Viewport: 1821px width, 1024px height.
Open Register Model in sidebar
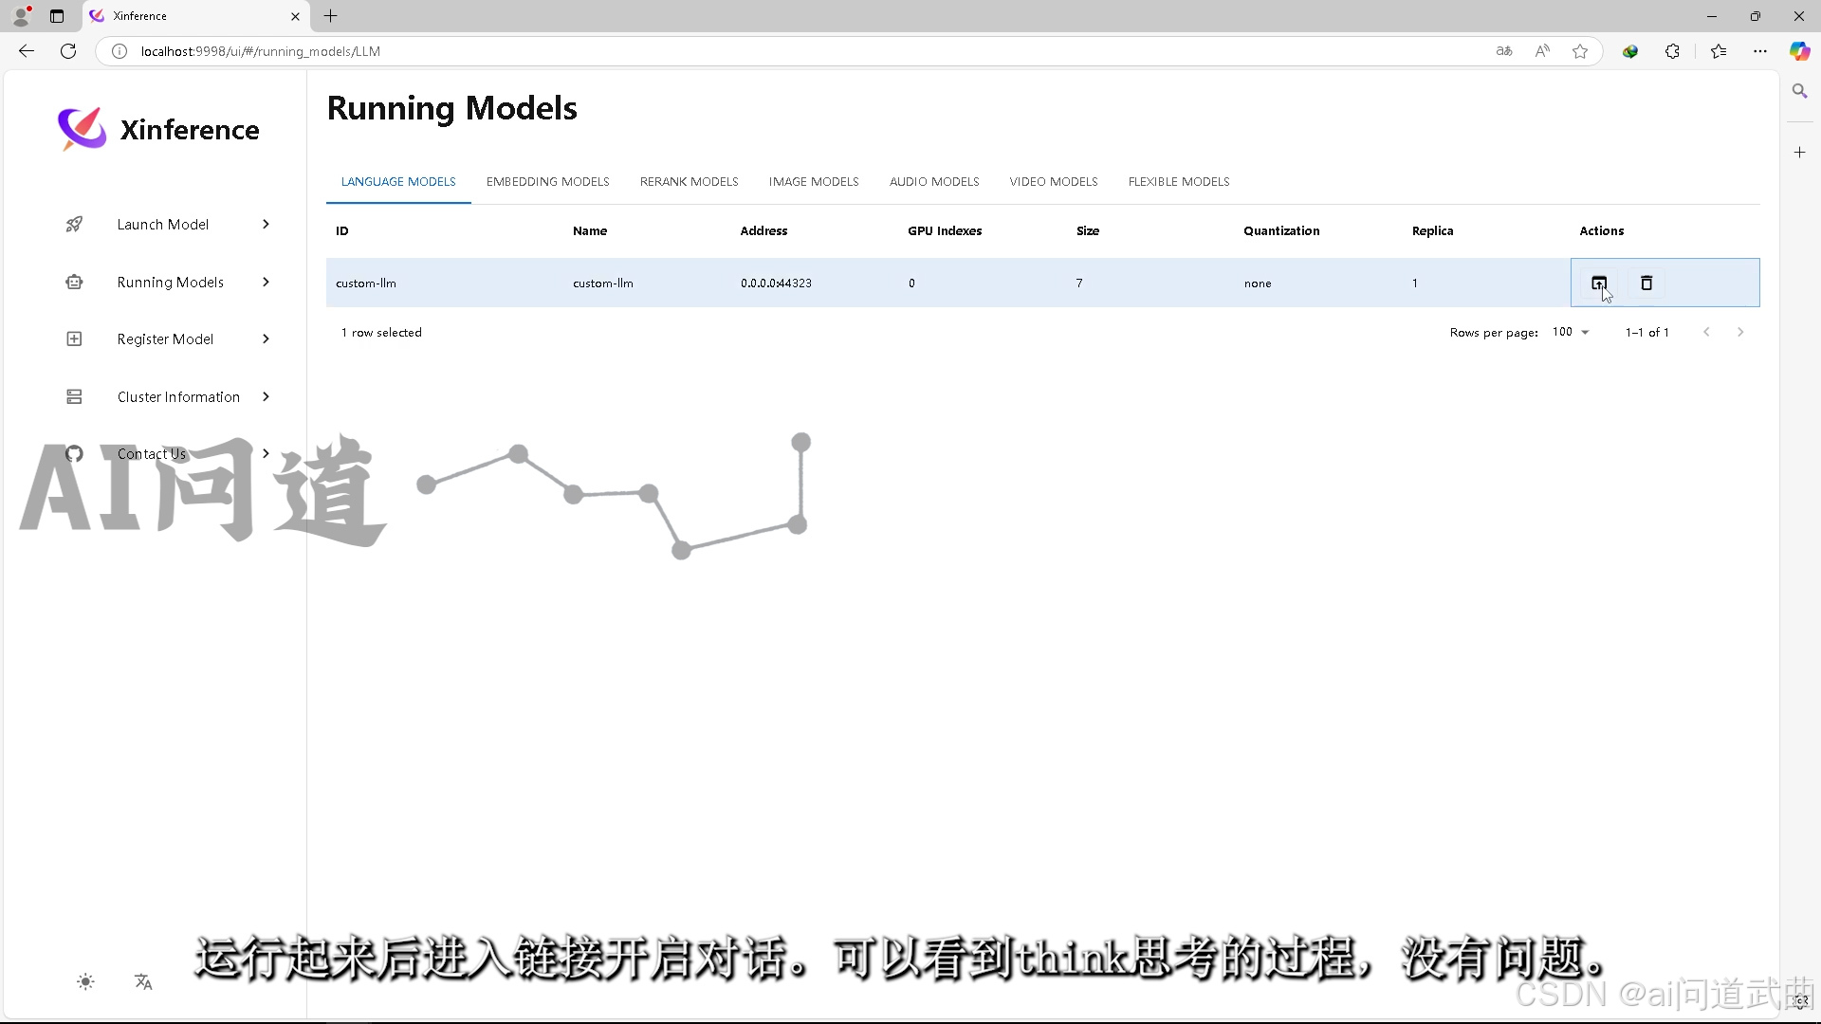click(x=165, y=339)
